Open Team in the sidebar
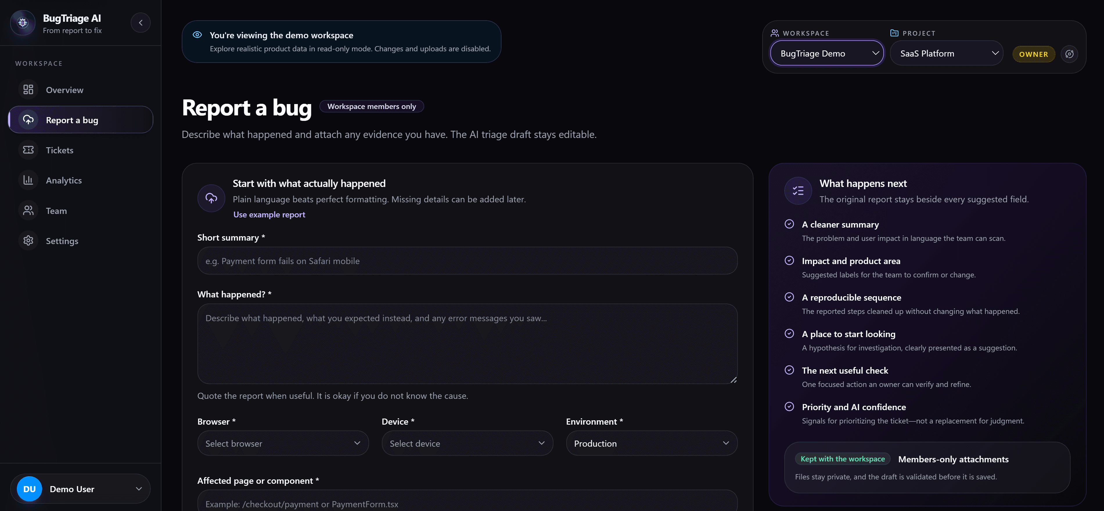 point(80,210)
